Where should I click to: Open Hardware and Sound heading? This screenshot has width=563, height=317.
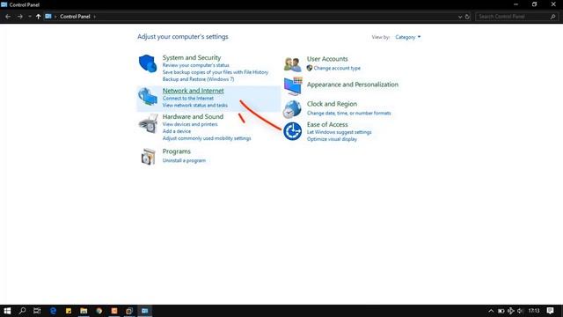[x=193, y=116]
